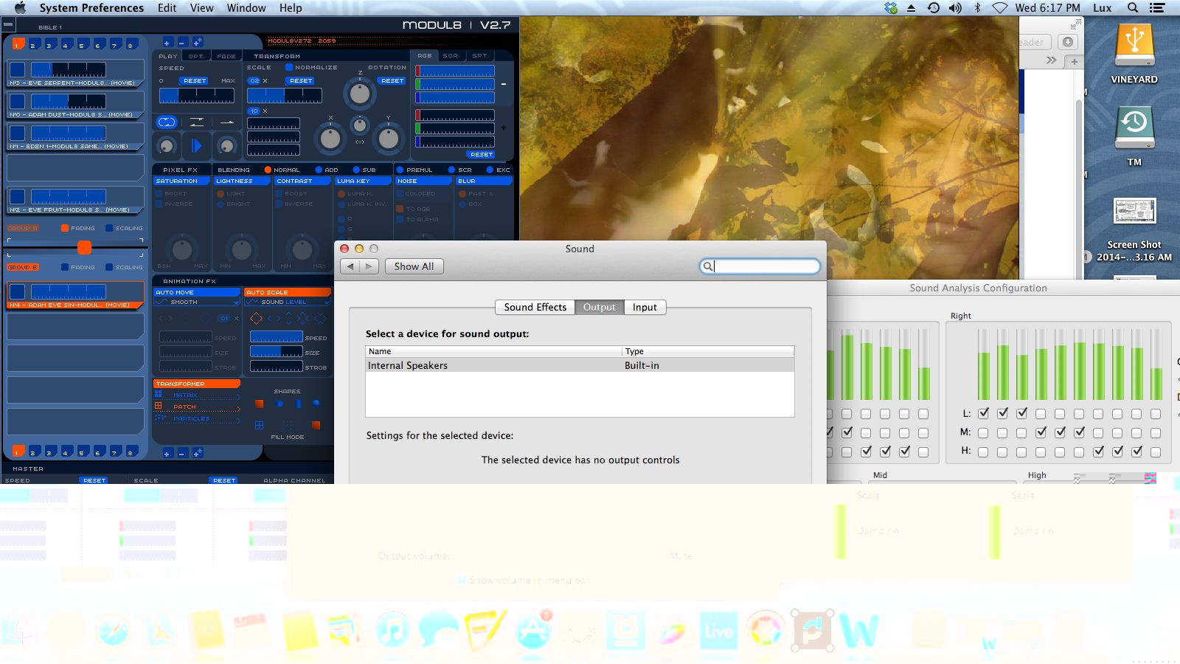
Task: Open the Window menu
Action: (246, 8)
